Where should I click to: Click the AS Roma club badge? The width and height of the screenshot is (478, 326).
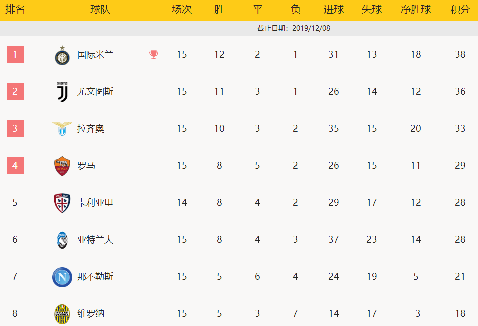[x=62, y=166]
